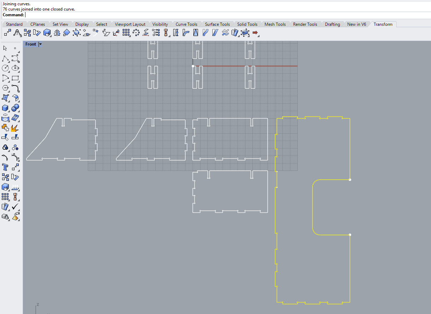The width and height of the screenshot is (431, 314).
Task: Select the Analyze direction icon in the sidebar
Action: pos(15,187)
